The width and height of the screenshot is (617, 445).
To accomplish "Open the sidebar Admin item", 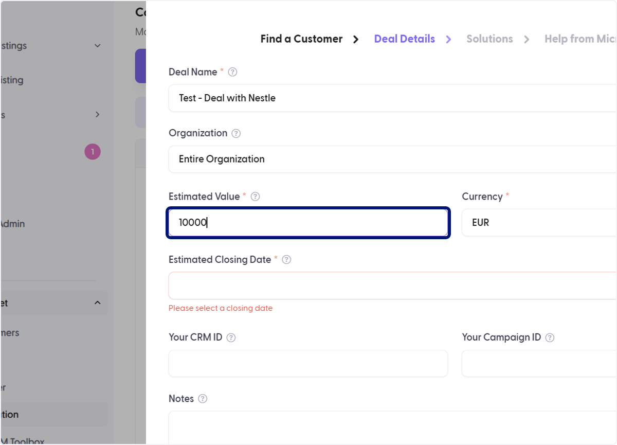I will [12, 224].
